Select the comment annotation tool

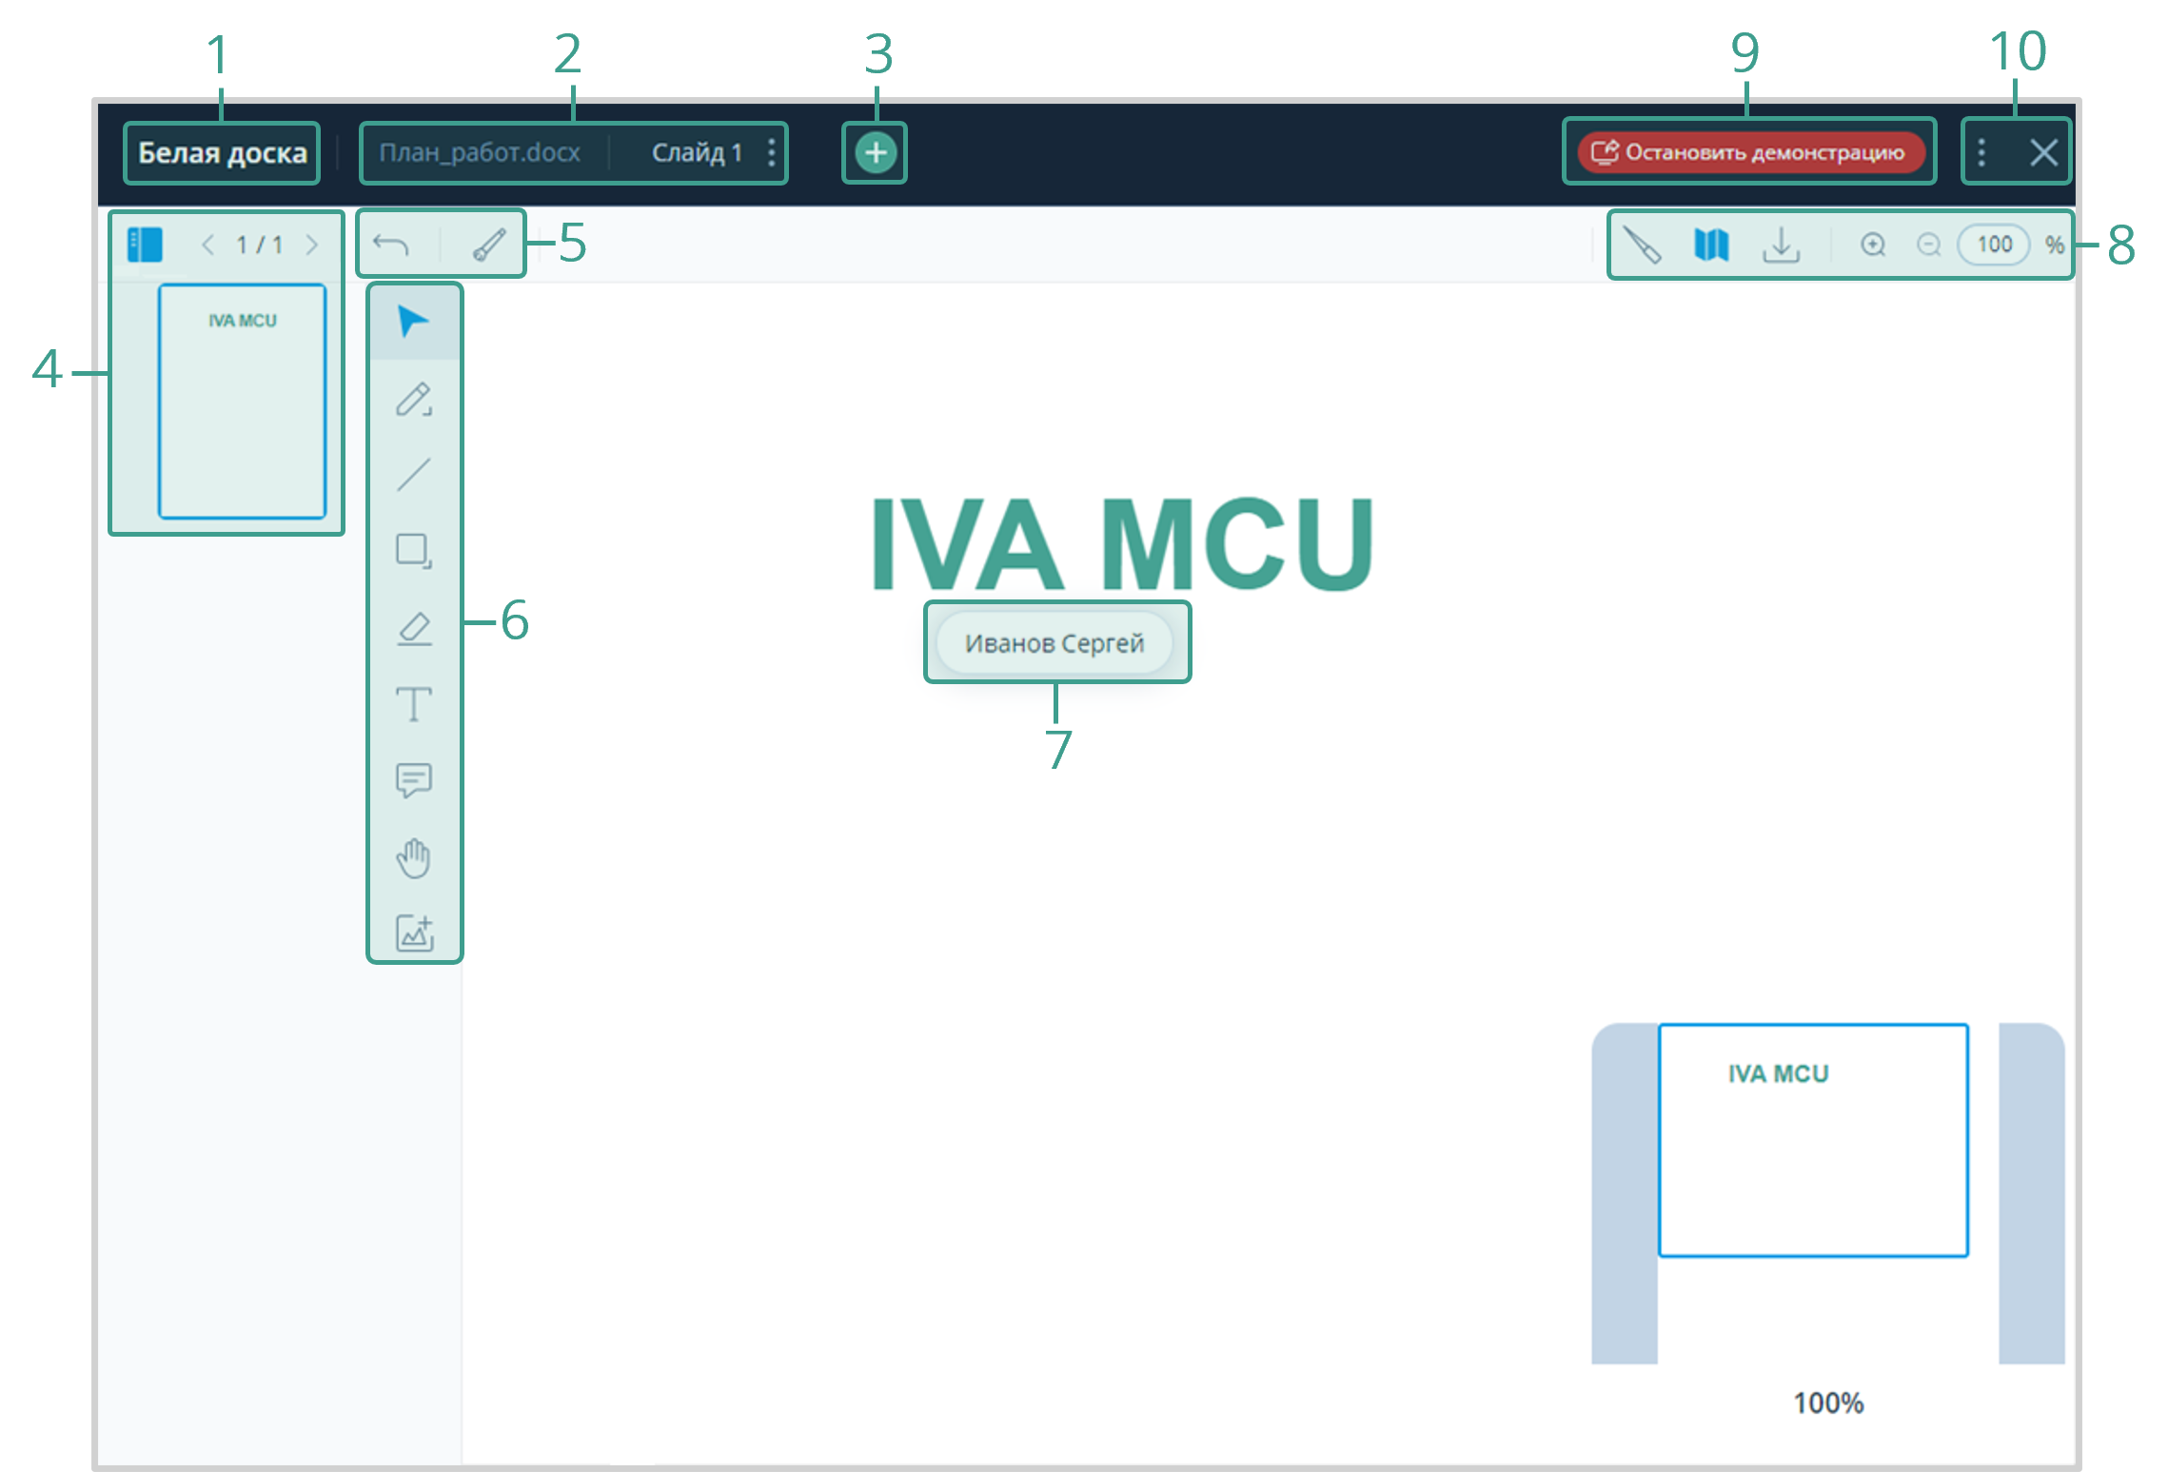coord(413,780)
